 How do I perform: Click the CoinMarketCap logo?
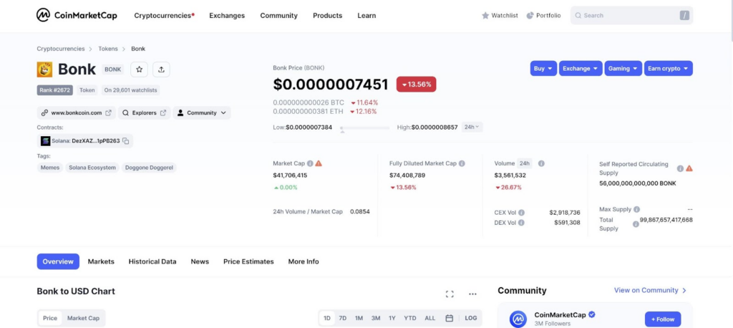pyautogui.click(x=77, y=16)
